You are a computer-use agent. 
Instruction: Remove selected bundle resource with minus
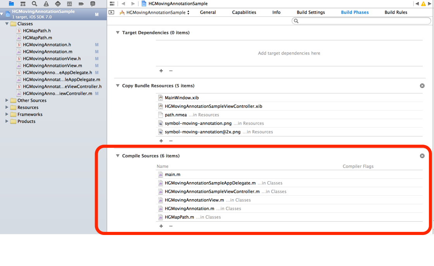pyautogui.click(x=171, y=141)
